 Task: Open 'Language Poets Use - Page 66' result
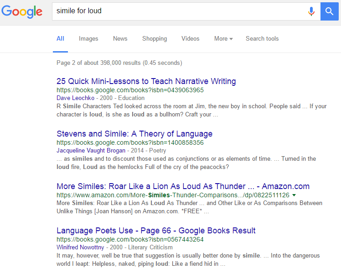click(x=156, y=231)
